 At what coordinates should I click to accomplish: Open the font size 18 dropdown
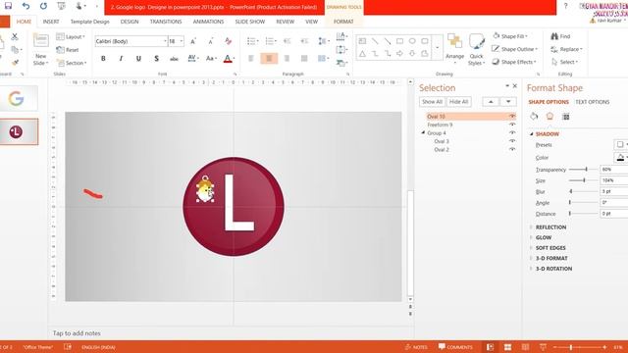click(181, 41)
